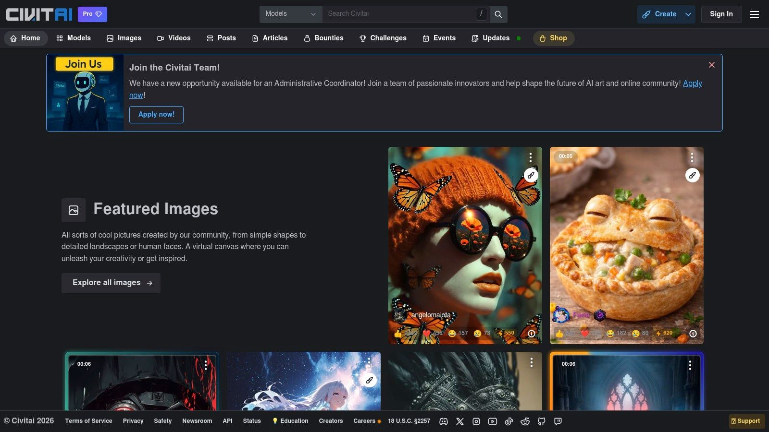The image size is (769, 432).
Task: Open the Discord link in footer
Action: 444,421
